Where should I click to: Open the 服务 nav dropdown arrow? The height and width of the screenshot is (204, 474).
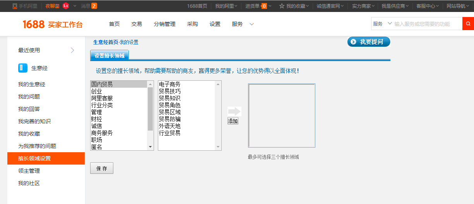click(252, 24)
